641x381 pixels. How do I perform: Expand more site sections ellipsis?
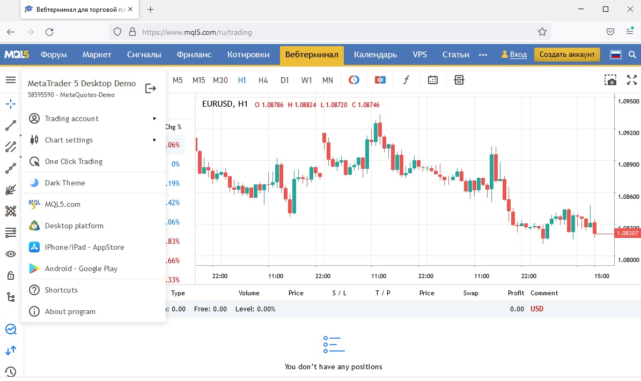pos(483,55)
